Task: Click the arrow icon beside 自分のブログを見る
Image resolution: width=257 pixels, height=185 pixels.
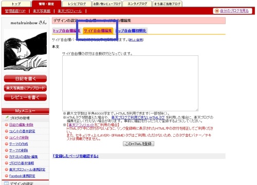Action: (217, 11)
